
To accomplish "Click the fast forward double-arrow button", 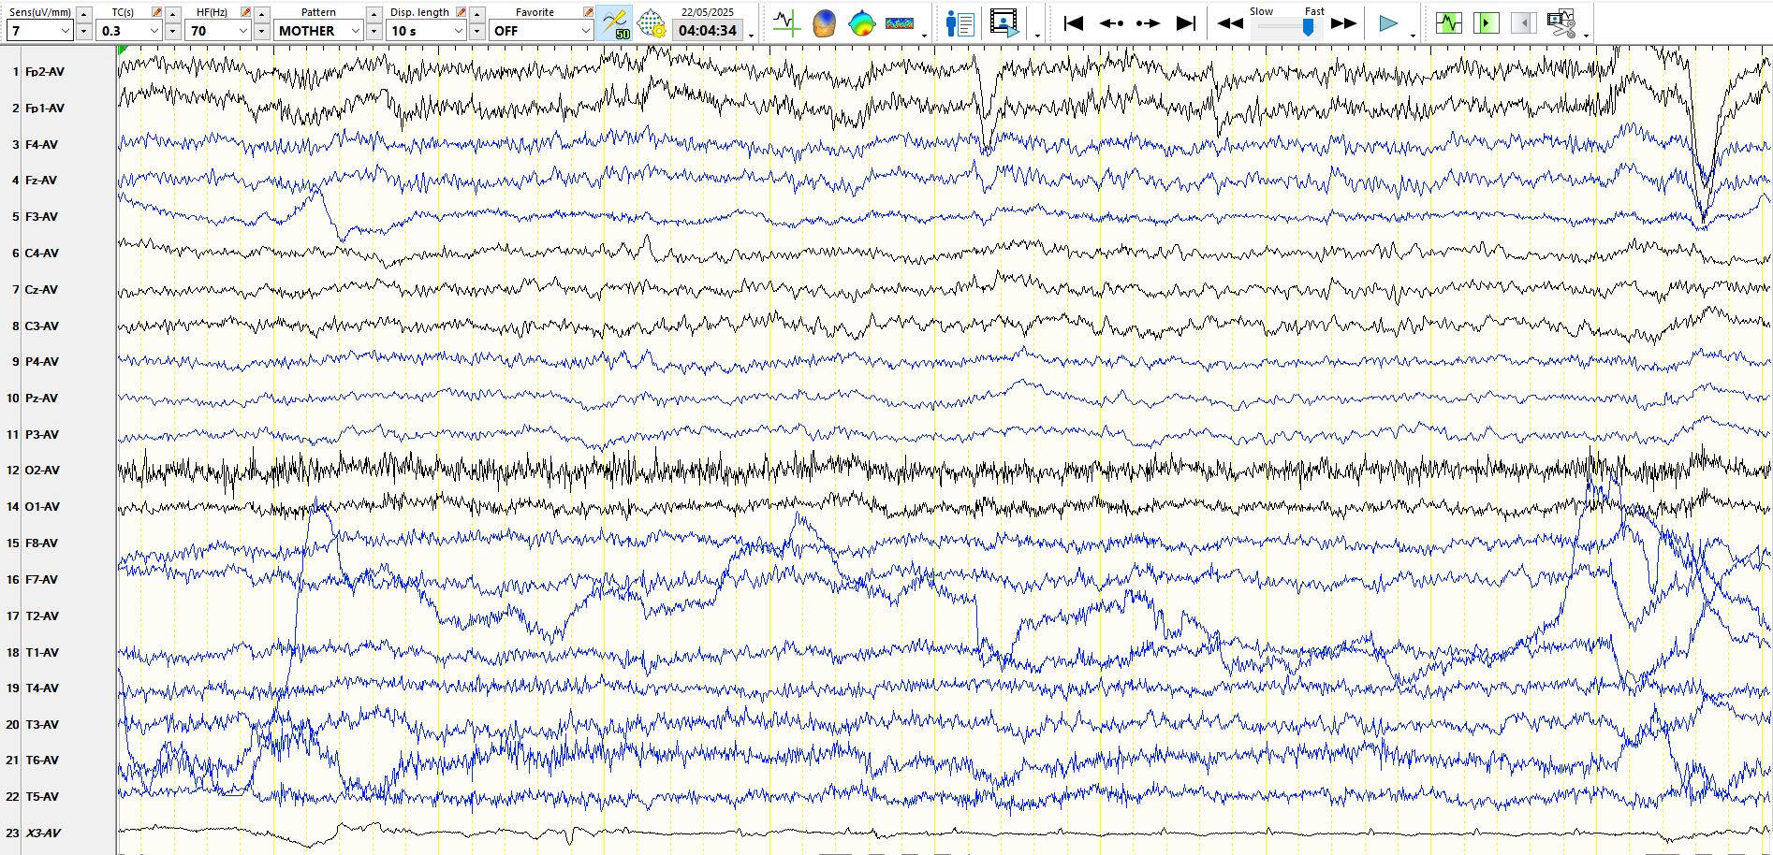I will pyautogui.click(x=1343, y=23).
